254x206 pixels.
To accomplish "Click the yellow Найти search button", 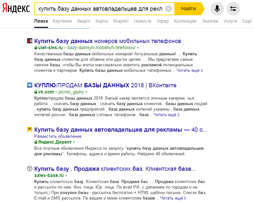I will (x=188, y=9).
